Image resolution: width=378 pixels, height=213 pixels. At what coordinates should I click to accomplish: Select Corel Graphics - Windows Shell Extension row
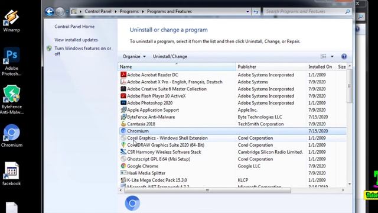click(x=233, y=138)
